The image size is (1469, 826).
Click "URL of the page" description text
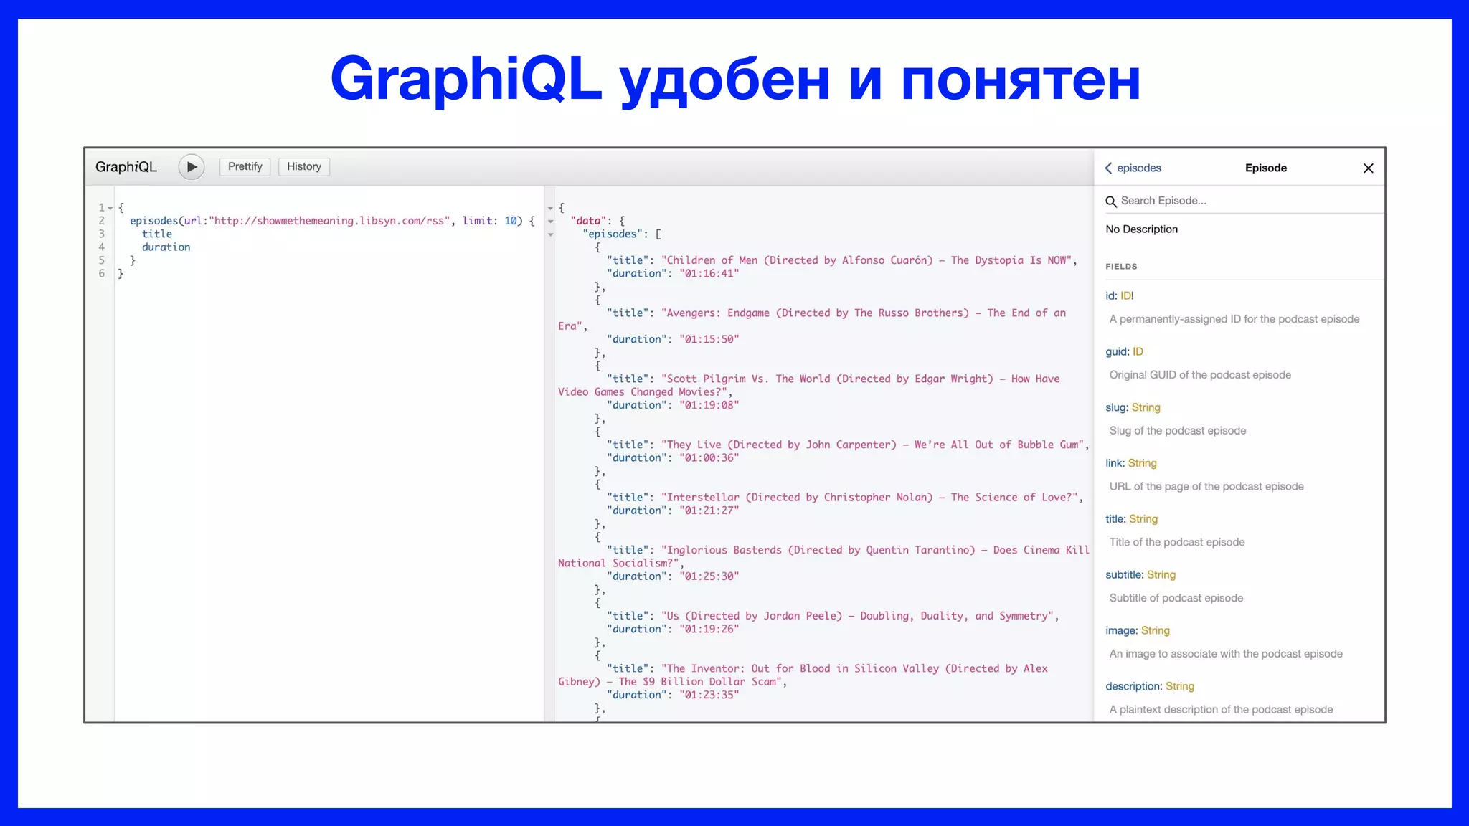[x=1206, y=487]
